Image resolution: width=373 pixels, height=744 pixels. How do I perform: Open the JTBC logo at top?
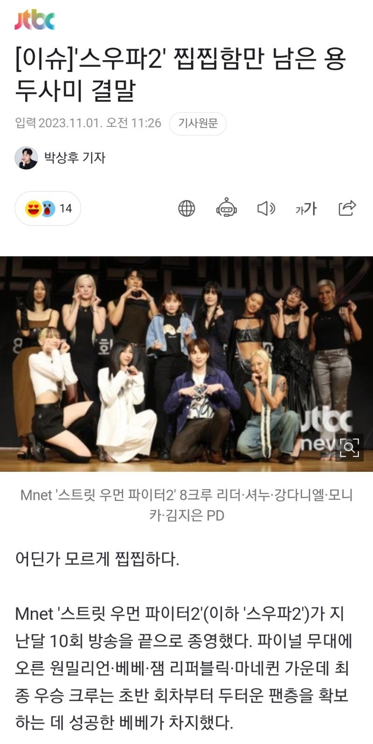[x=35, y=20]
